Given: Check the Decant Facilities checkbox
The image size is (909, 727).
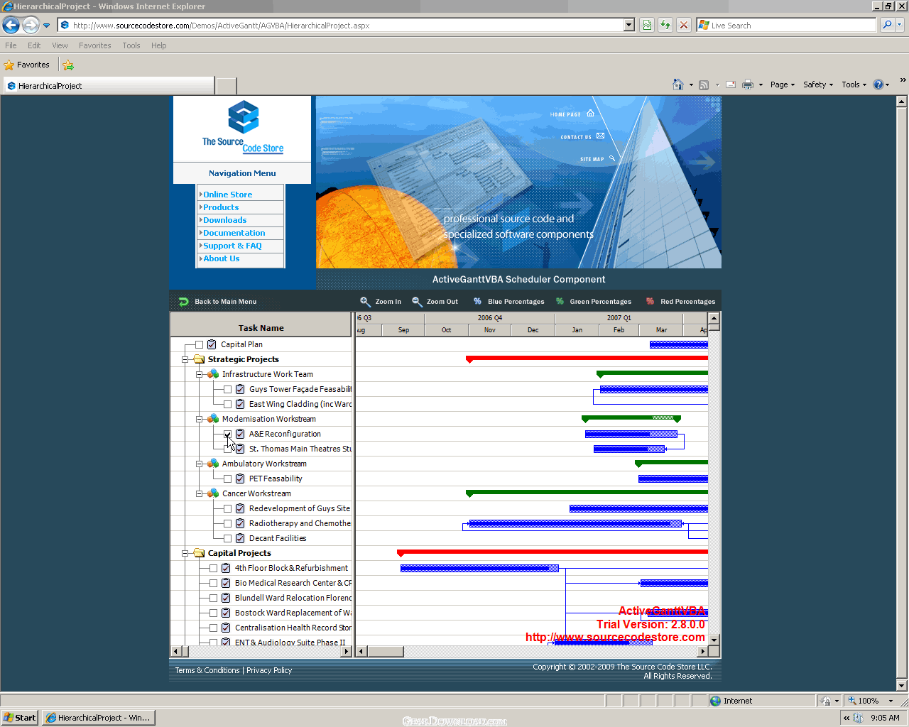Looking at the screenshot, I should click(x=227, y=539).
